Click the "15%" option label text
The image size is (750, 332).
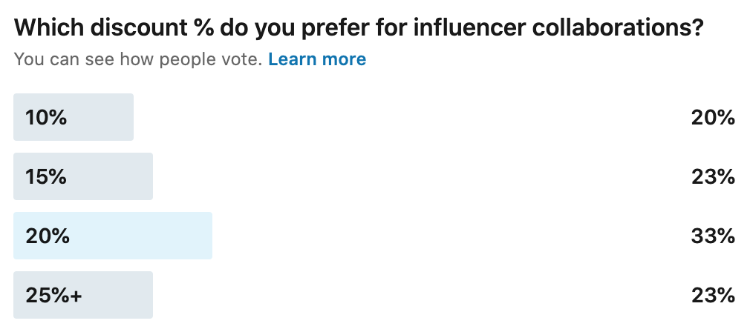point(46,176)
